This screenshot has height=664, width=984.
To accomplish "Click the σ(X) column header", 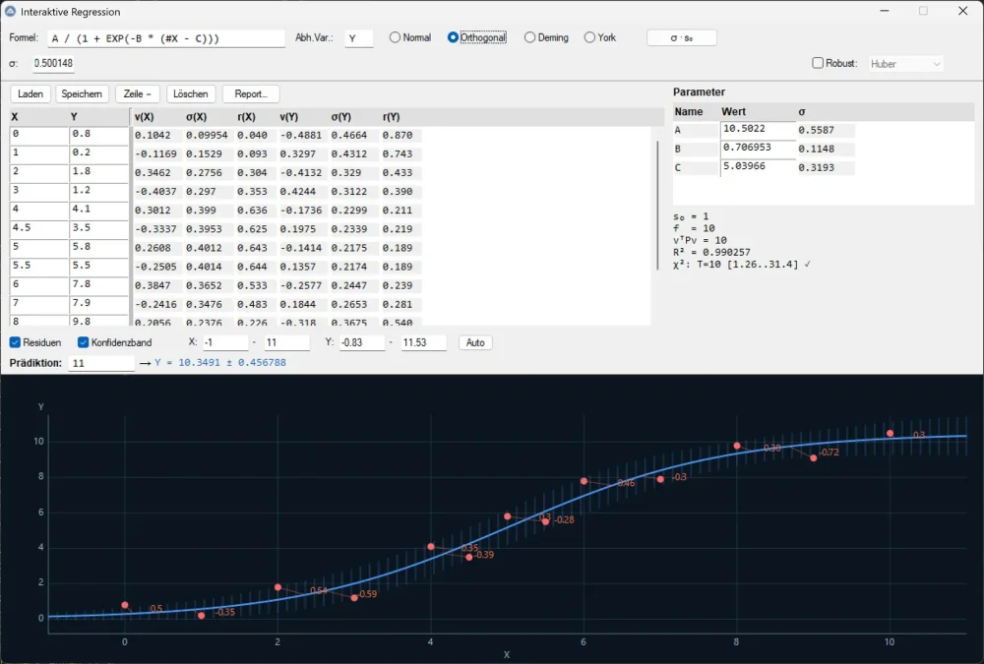I will (197, 117).
